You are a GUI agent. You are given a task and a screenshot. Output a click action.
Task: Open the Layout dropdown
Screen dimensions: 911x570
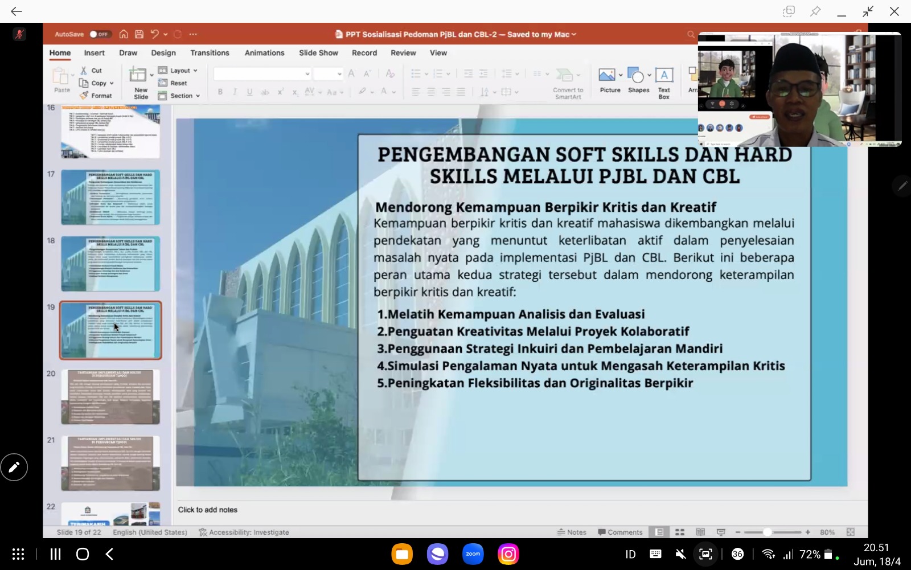(x=177, y=71)
